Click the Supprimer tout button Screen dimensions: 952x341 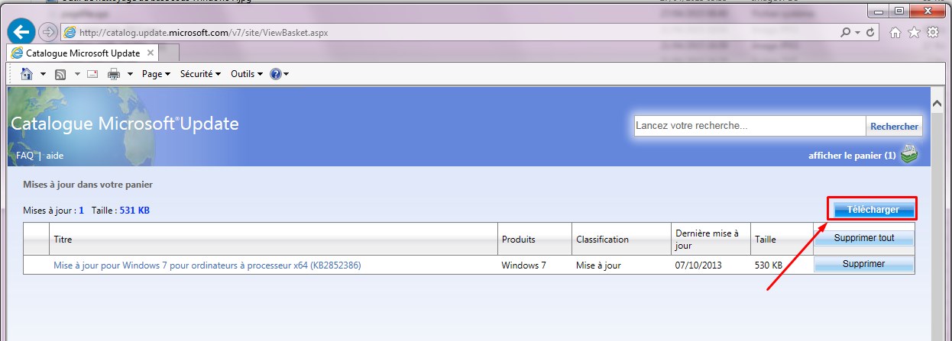(x=863, y=238)
